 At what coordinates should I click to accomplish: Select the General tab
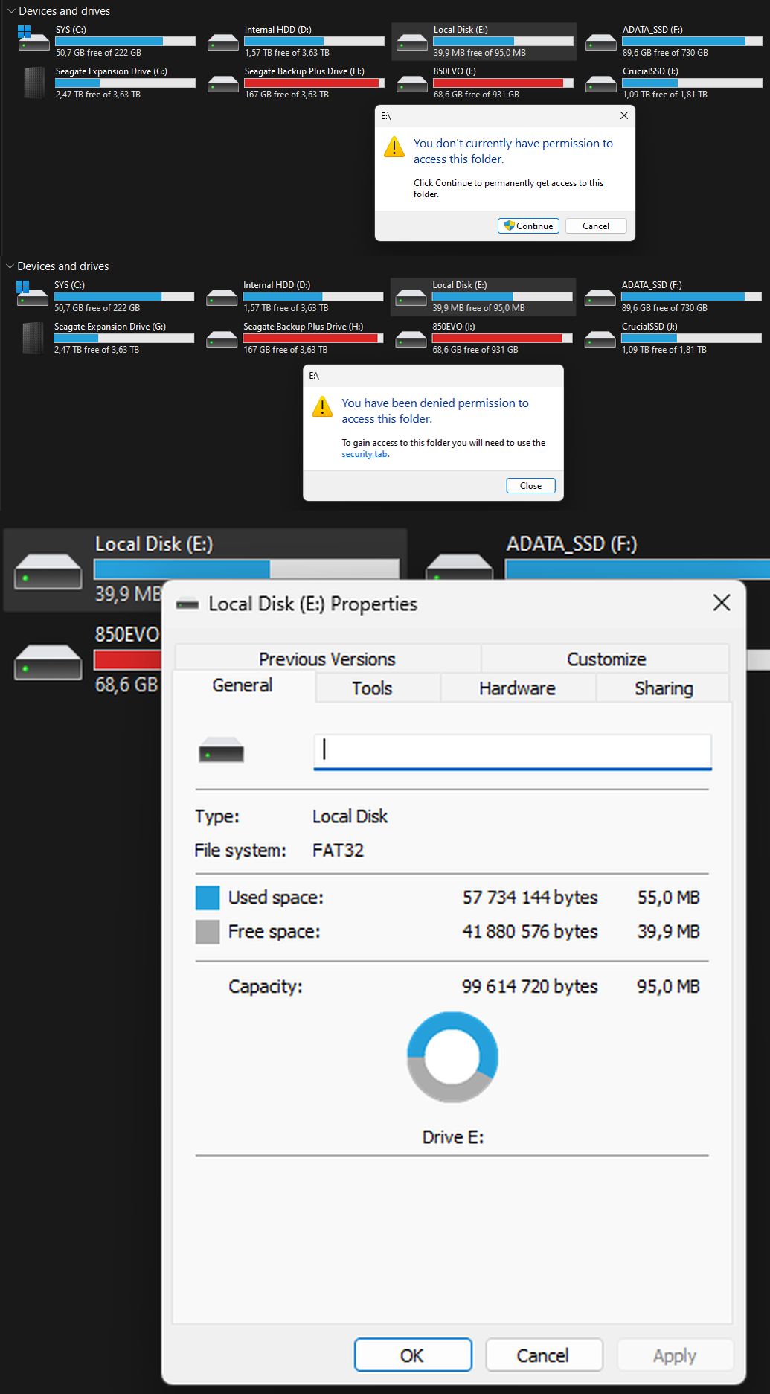(x=243, y=685)
